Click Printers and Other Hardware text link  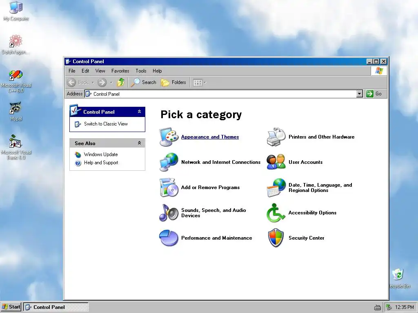322,137
